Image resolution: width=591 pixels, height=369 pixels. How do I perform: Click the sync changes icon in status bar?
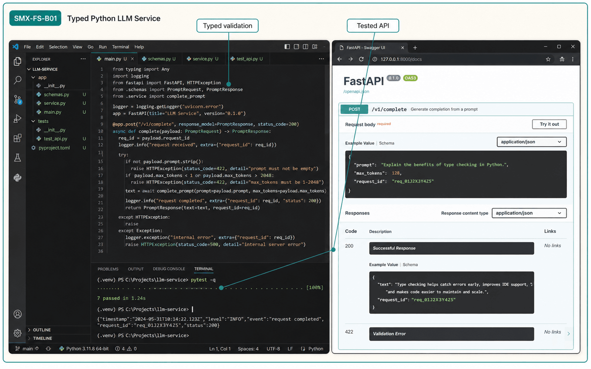pyautogui.click(x=48, y=349)
